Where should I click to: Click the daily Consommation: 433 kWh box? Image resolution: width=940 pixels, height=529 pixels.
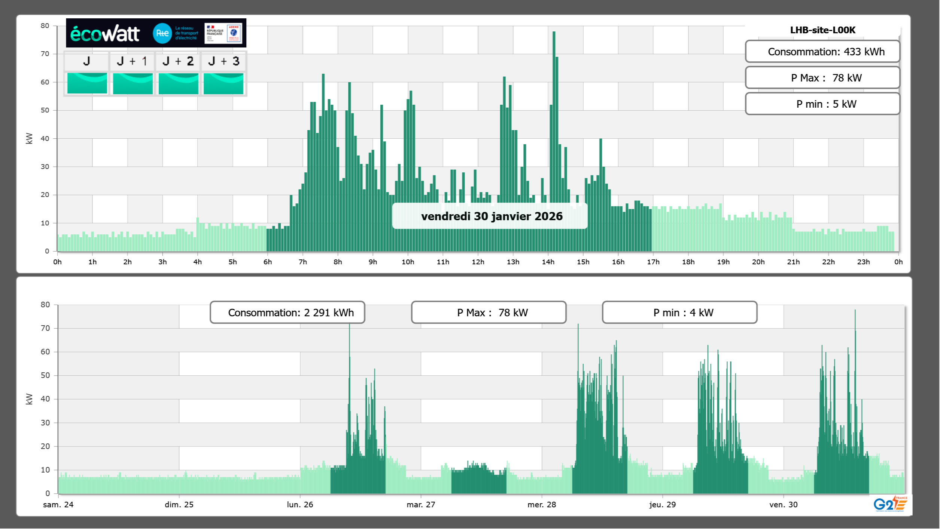click(x=822, y=52)
